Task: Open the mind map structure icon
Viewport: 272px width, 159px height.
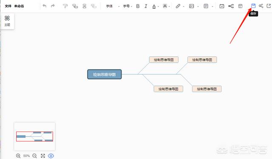Action: click(x=231, y=6)
